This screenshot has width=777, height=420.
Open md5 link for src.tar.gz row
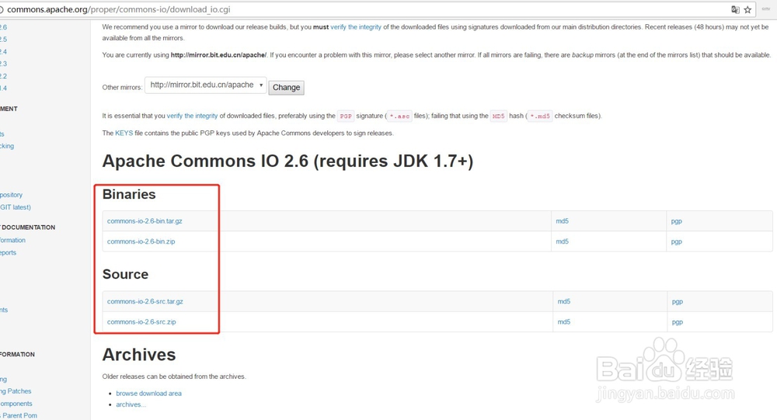564,302
